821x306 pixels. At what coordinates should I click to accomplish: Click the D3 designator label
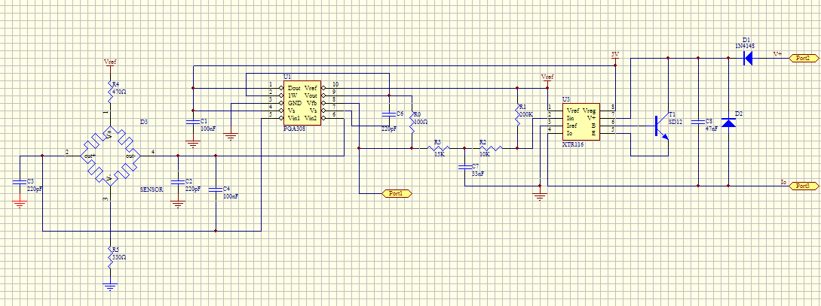(x=144, y=122)
